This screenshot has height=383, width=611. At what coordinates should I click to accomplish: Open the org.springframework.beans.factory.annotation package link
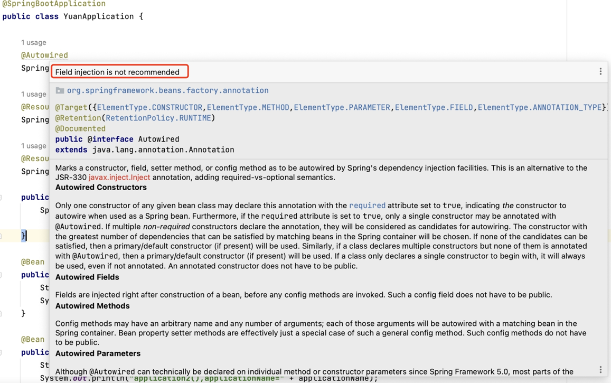(x=167, y=90)
